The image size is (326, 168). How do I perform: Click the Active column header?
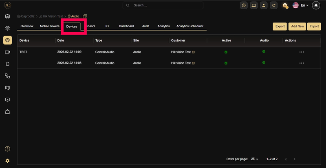[x=227, y=40]
